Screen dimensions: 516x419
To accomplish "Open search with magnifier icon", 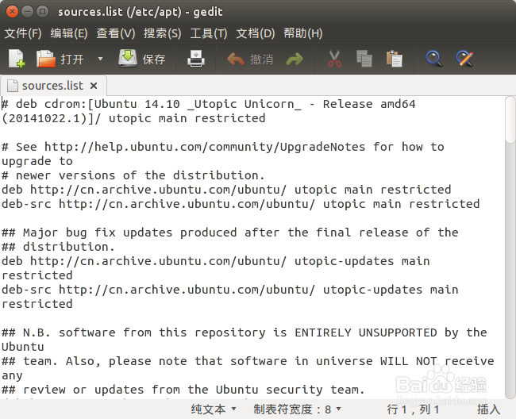I will pos(433,59).
